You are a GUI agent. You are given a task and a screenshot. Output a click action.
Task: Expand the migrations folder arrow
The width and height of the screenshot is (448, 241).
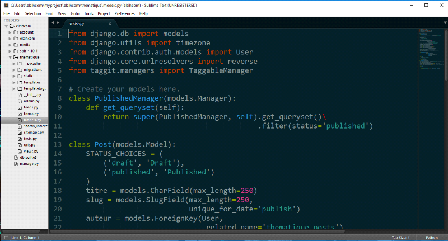click(14, 70)
